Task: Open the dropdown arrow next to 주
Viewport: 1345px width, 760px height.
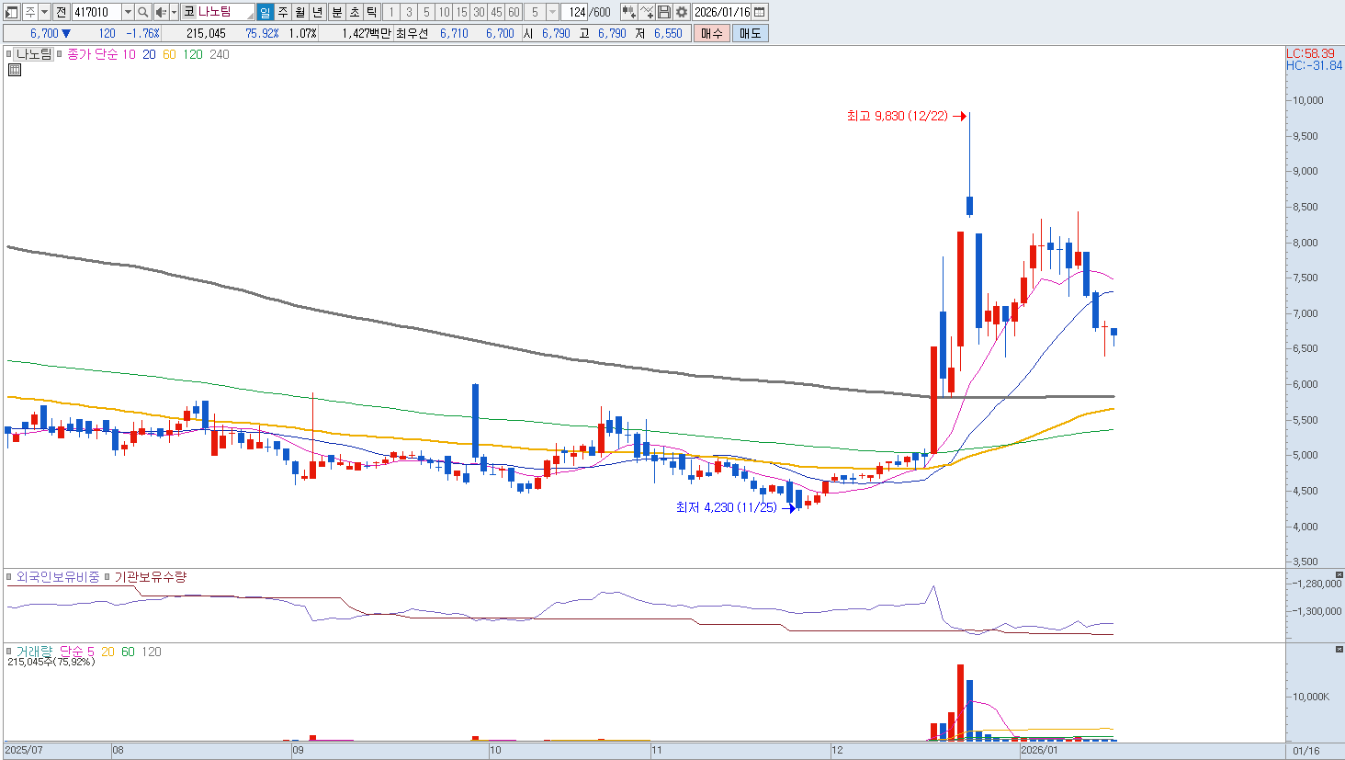Action: coord(43,12)
